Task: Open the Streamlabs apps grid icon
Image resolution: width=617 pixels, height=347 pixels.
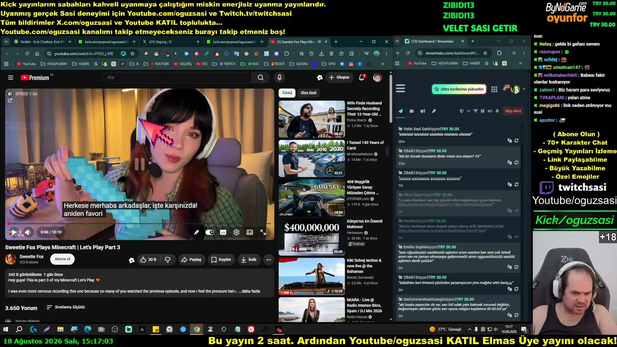Action: (x=494, y=89)
